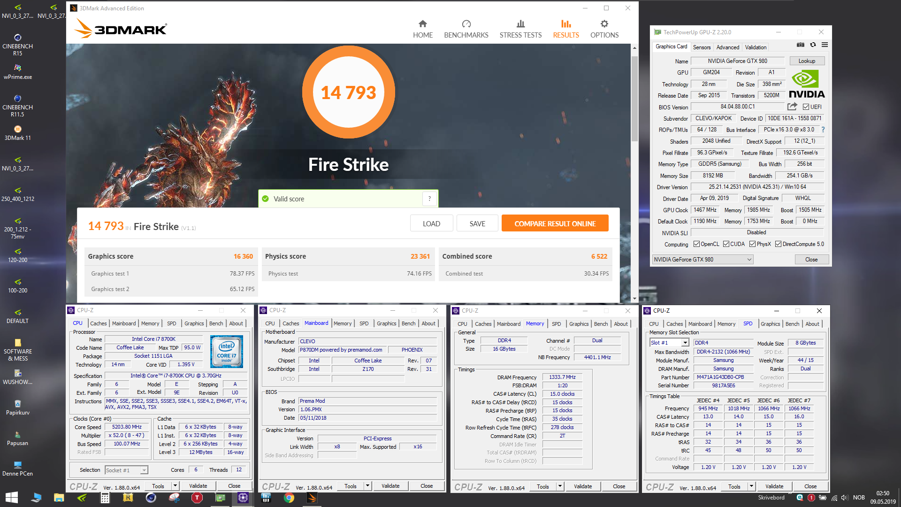Click the 3DMark scrollbar down arrow
This screenshot has height=507, width=901.
tap(634, 298)
